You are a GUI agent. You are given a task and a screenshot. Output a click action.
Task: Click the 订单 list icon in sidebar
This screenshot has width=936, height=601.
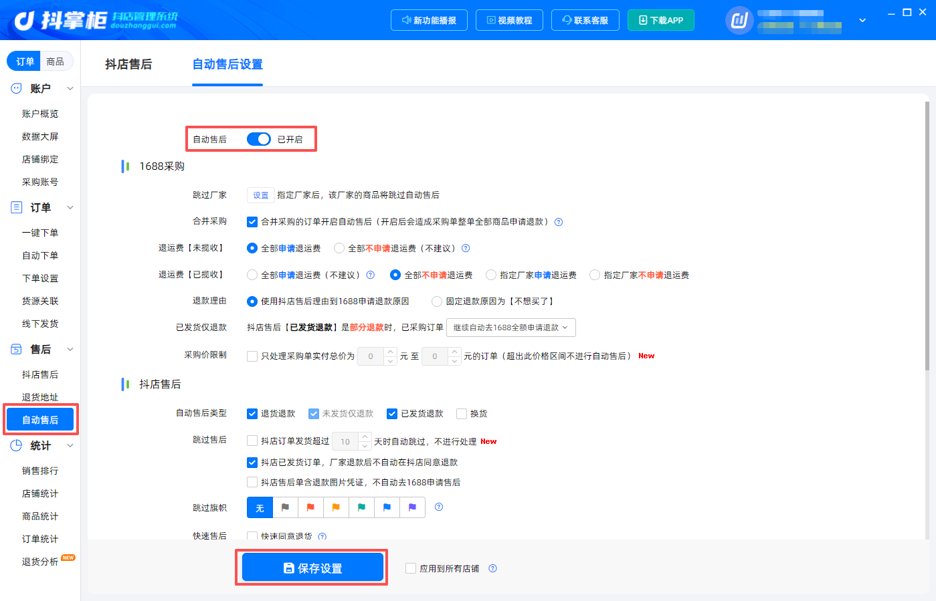tap(16, 207)
